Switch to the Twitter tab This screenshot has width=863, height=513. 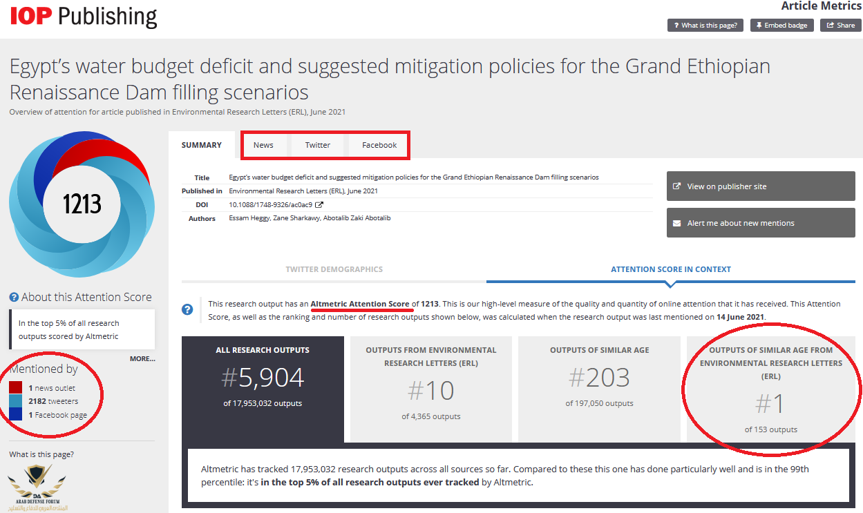click(x=318, y=145)
